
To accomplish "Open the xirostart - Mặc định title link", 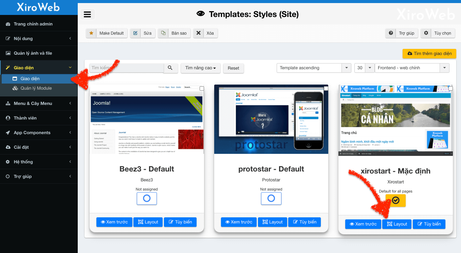I will [x=395, y=171].
